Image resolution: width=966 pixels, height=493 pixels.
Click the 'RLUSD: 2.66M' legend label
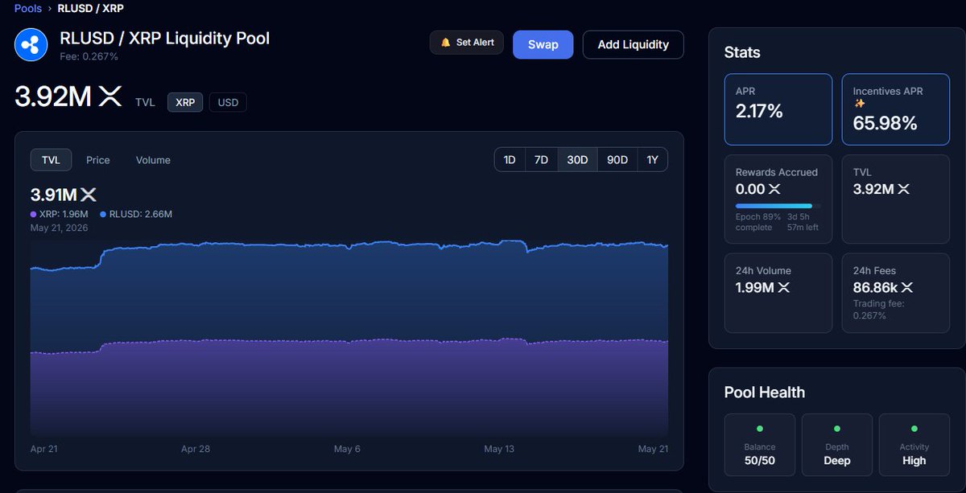[x=141, y=215]
